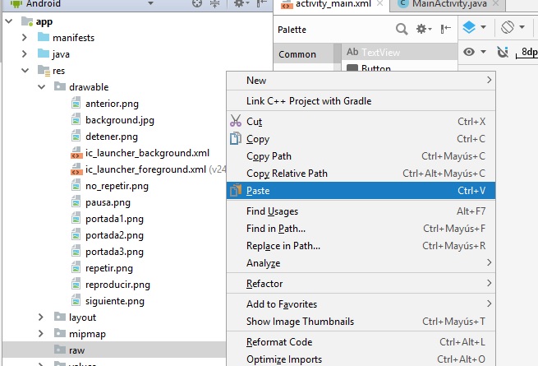Screen dimensions: 538x366
Task: Switch to the activity_main.xml tab
Action: [x=329, y=4]
